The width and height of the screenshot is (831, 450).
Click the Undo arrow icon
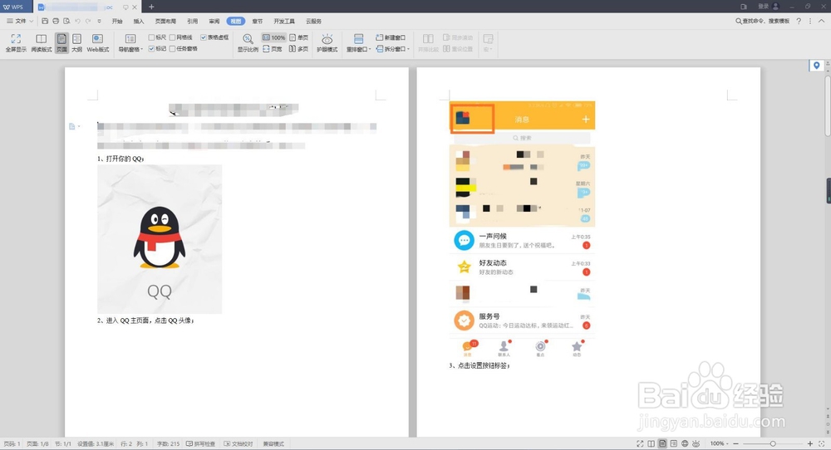[77, 22]
